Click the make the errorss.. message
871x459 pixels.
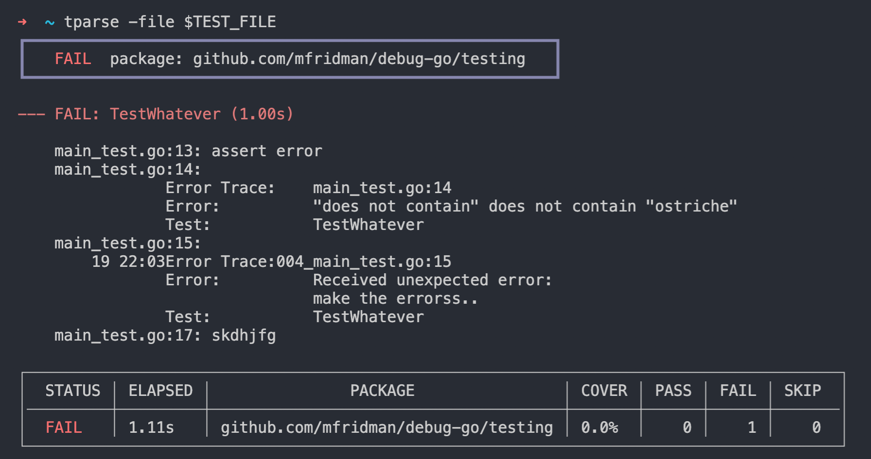(395, 298)
